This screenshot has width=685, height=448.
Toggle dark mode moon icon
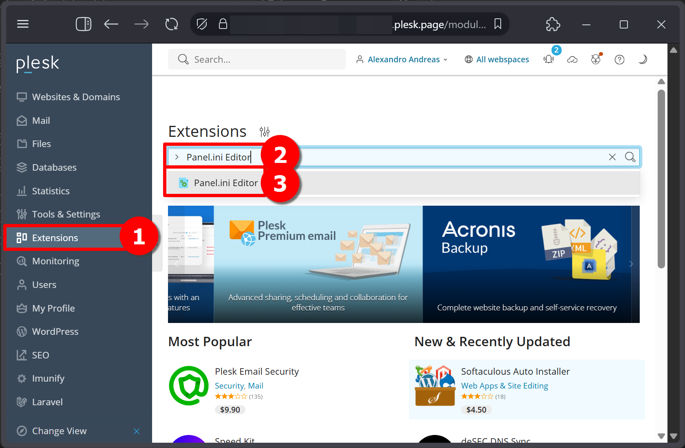point(643,59)
